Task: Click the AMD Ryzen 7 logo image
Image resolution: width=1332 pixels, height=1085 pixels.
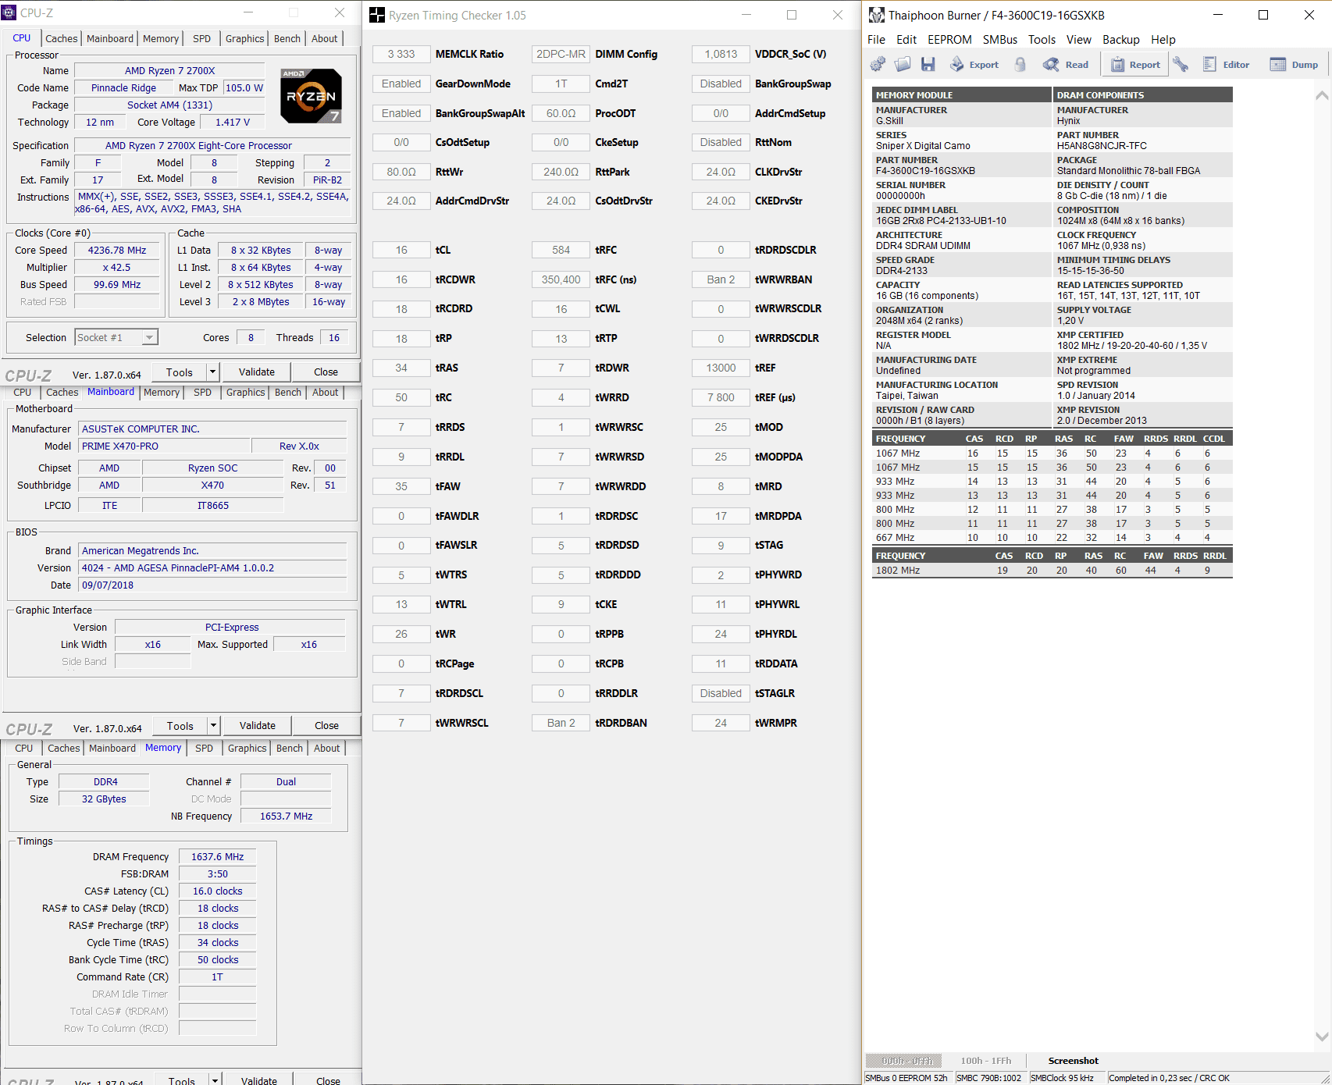Action: [311, 95]
